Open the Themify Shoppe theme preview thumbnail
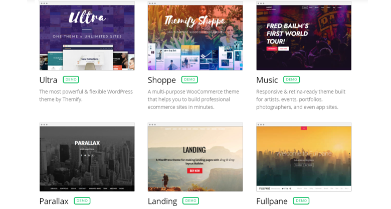Viewport: 391px width, 209px height. [195, 36]
